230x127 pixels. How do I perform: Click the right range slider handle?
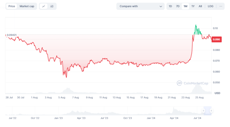211,110
